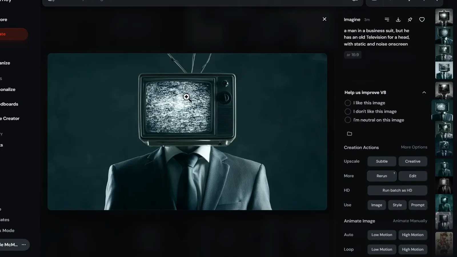Toggle Dark Mode in the sidebar
This screenshot has height=257, width=457.
point(7,230)
